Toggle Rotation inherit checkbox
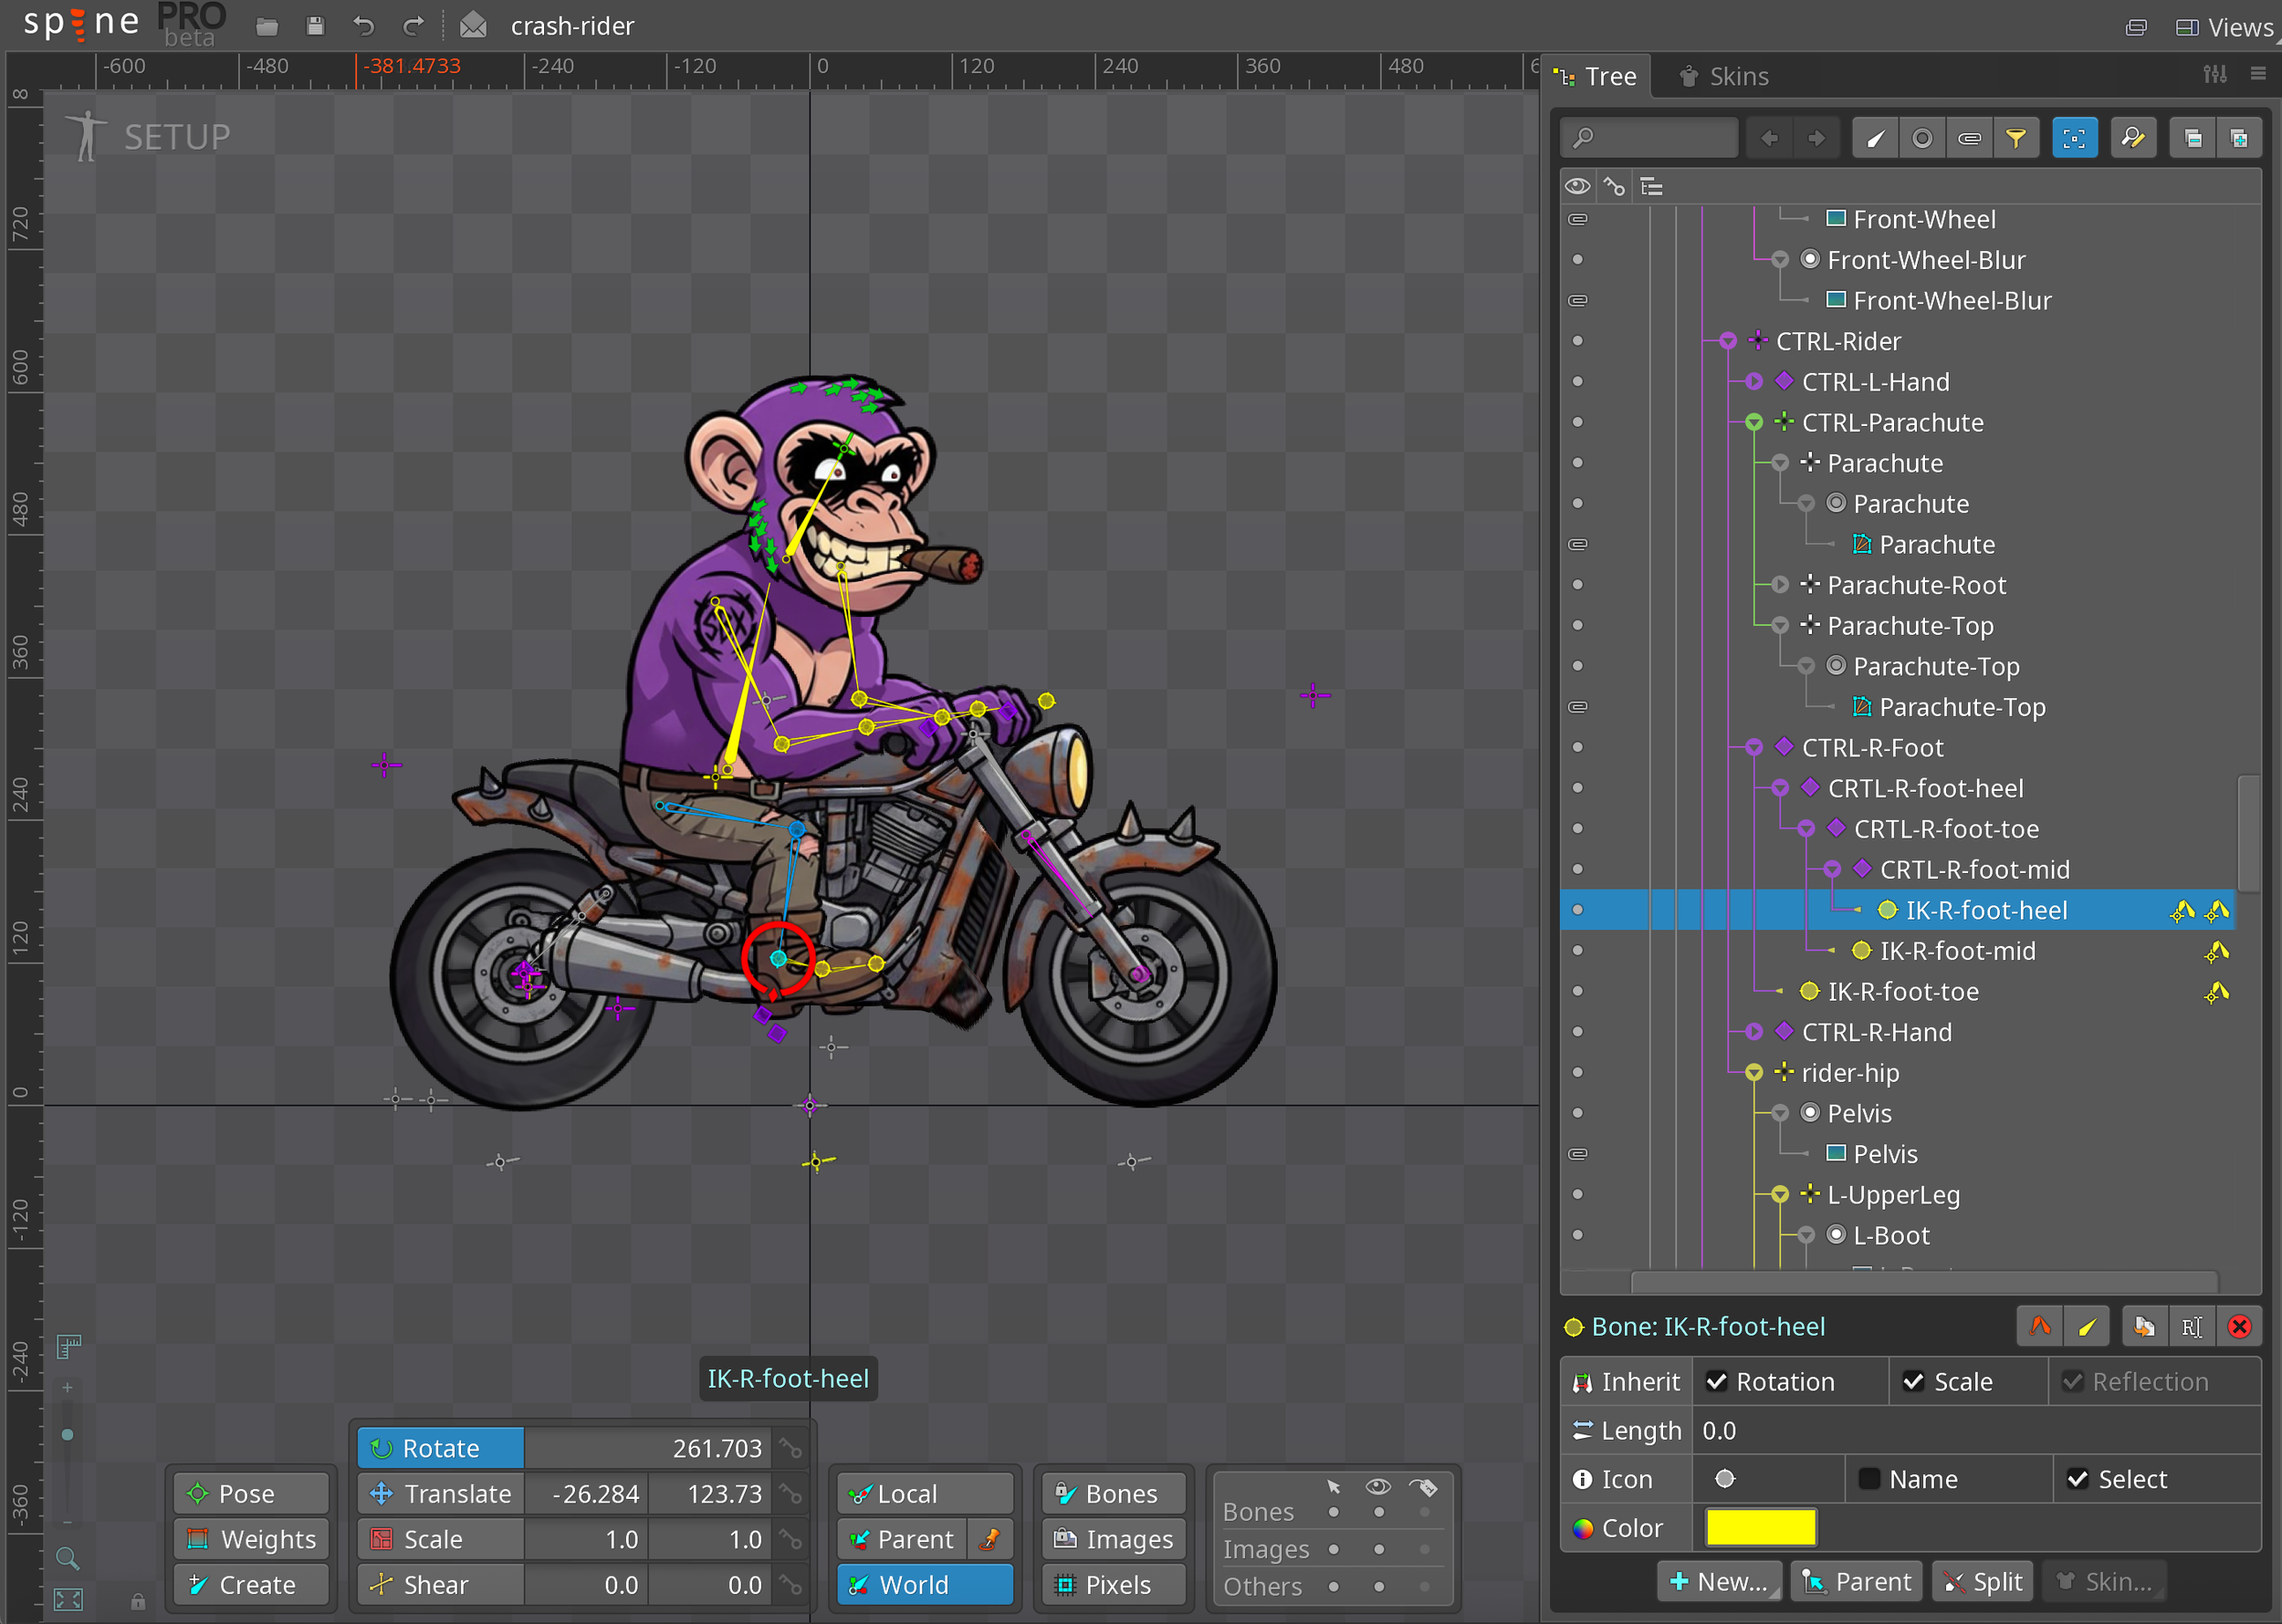The width and height of the screenshot is (2282, 1624). (1717, 1381)
